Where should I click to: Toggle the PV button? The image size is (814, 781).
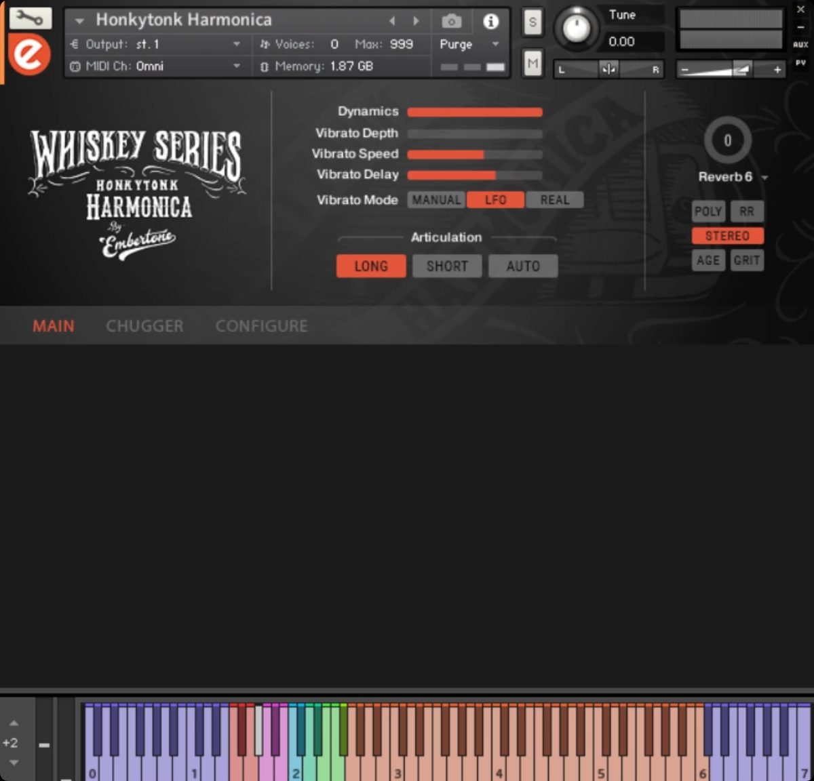click(x=800, y=63)
